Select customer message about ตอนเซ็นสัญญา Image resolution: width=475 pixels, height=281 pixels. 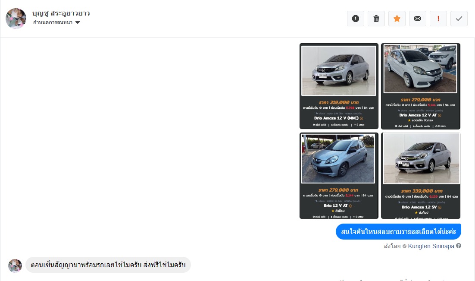[x=108, y=265]
